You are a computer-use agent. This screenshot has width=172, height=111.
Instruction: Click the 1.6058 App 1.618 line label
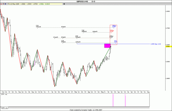(x=156, y=44)
